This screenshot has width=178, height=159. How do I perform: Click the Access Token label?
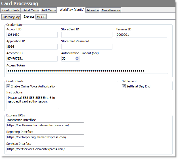click(x=16, y=65)
